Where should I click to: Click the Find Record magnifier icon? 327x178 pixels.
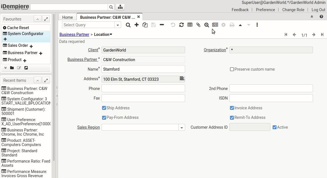click(x=128, y=25)
